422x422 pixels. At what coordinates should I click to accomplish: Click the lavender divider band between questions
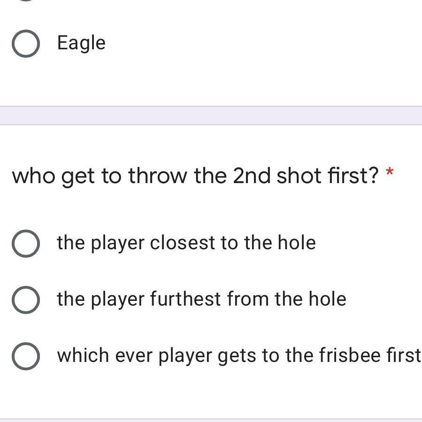(211, 115)
